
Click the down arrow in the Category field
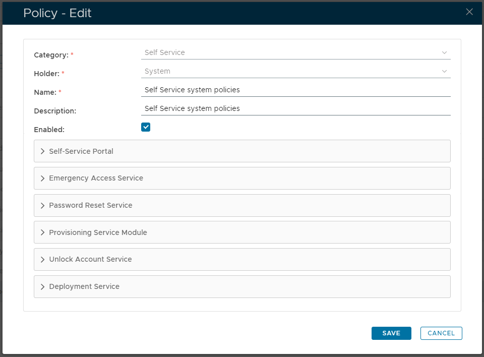click(x=444, y=52)
